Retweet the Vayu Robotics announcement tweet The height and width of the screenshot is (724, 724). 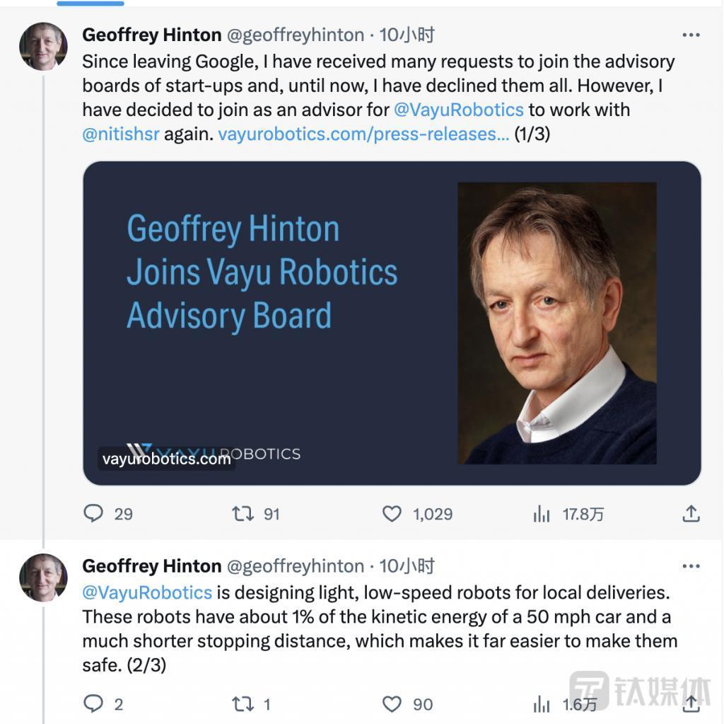(x=247, y=515)
